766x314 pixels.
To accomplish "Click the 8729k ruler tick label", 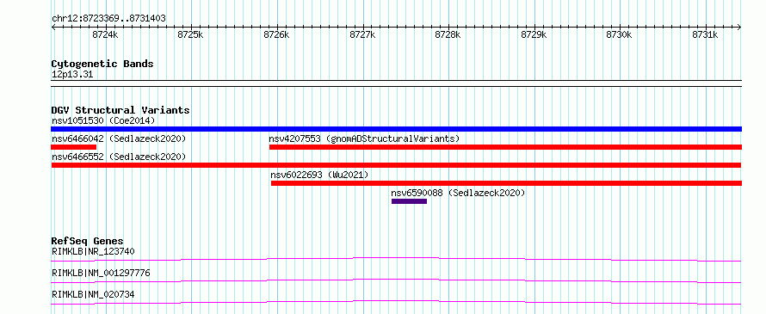I will click(x=534, y=34).
